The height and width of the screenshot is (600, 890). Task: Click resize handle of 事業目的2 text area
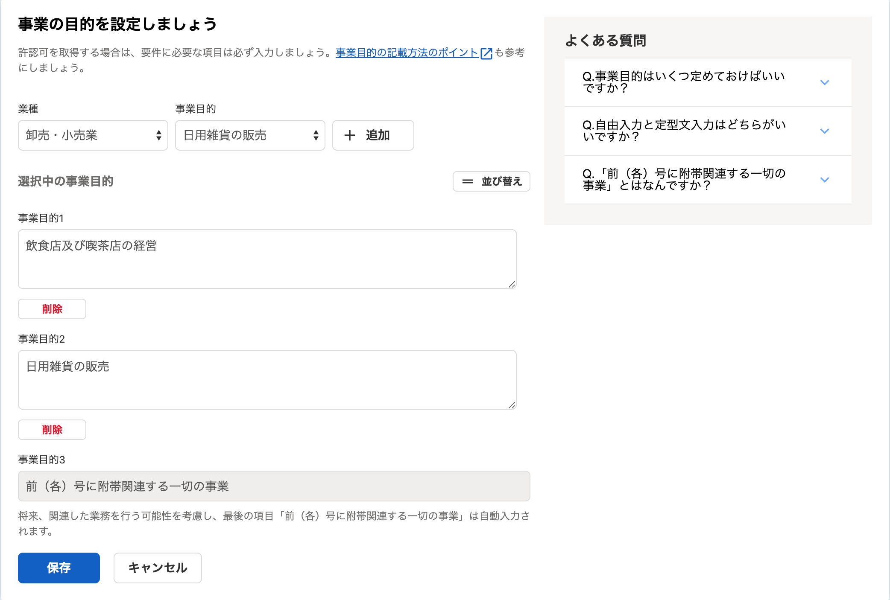pos(512,405)
